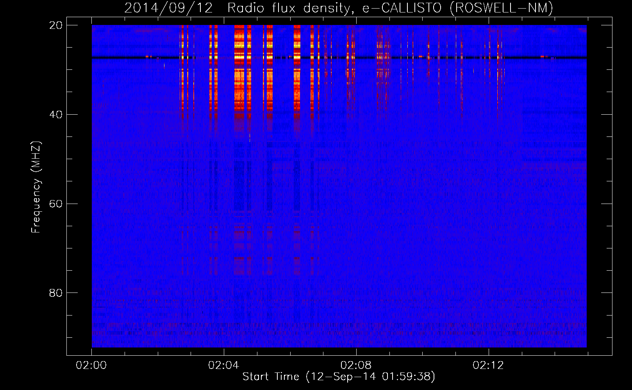Click the 'Start Time (12-Sep-14 01:59:38)' label
This screenshot has height=390, width=632.
339,377
